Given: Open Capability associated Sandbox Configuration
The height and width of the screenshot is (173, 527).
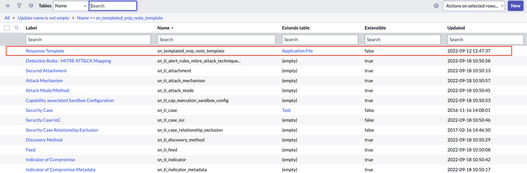Looking at the screenshot, I should coord(70,100).
